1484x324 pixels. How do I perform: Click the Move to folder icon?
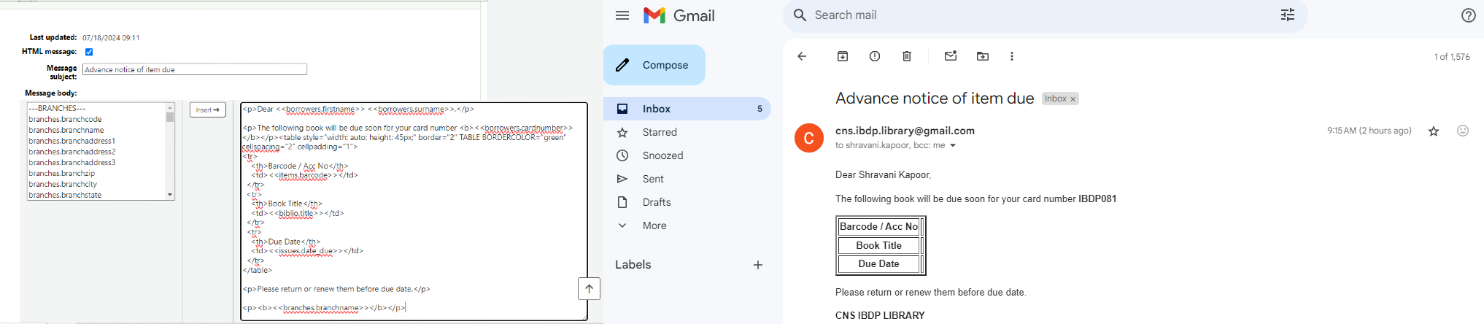pyautogui.click(x=982, y=56)
